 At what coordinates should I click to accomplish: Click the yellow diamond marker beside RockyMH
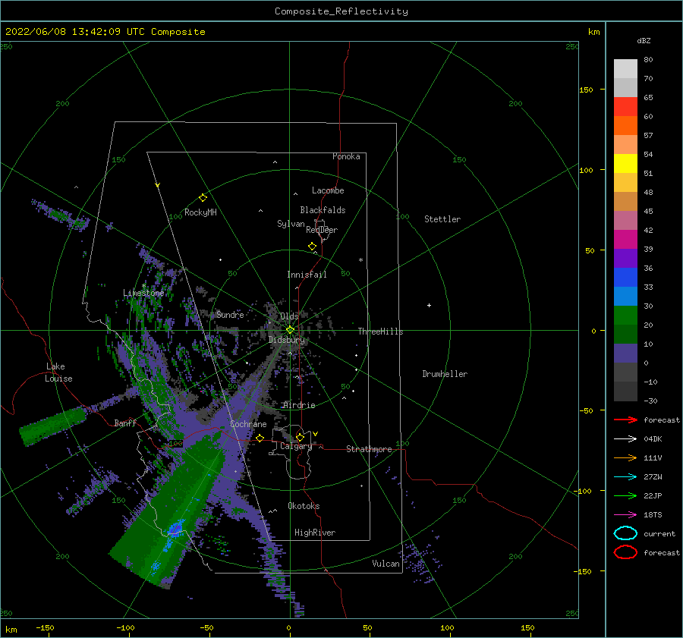coord(203,198)
